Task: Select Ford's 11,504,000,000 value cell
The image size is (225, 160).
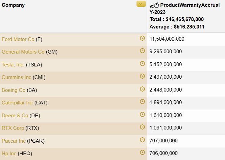Action: pyautogui.click(x=167, y=39)
